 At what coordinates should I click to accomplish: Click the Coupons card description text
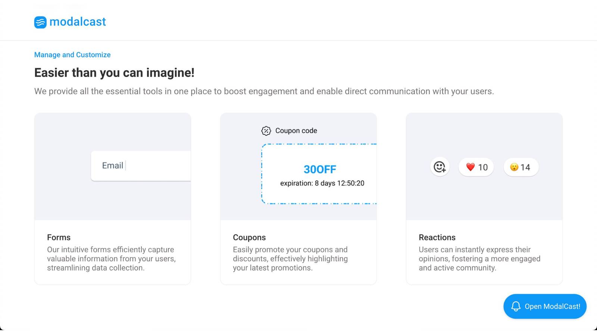tap(290, 259)
